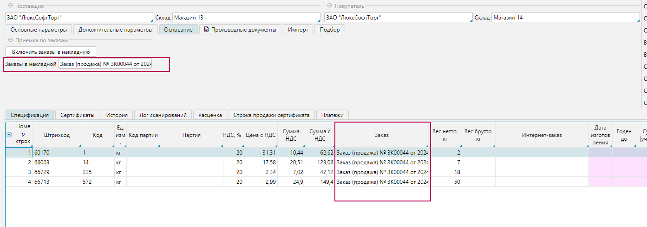Open the Дополнительные параметры tab
This screenshot has width=647, height=227.
[x=115, y=30]
